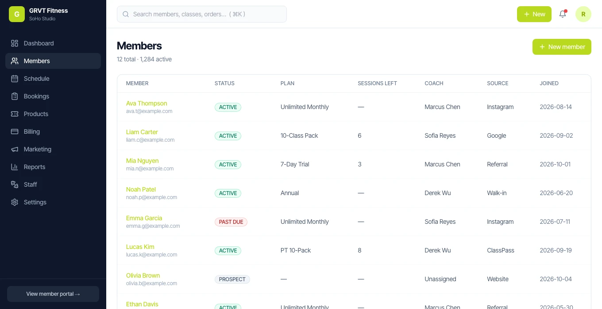Click the SESSIONS LEFT column header
This screenshot has height=309, width=602.
coord(377,83)
